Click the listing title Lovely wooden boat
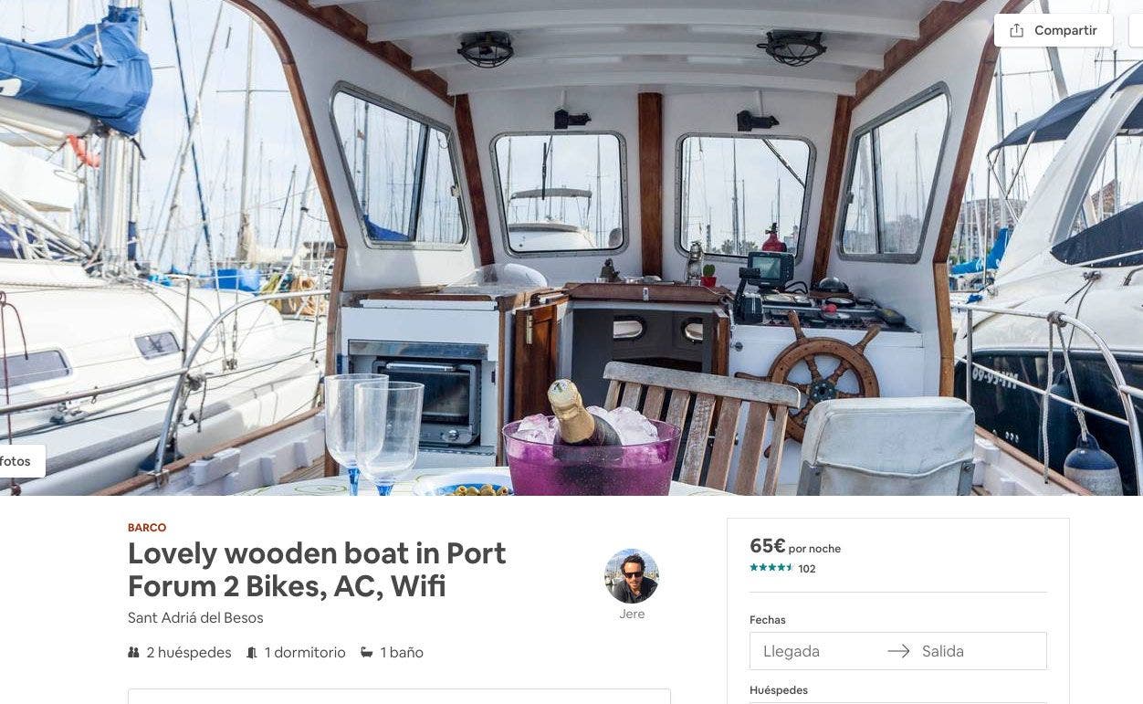 click(317, 569)
